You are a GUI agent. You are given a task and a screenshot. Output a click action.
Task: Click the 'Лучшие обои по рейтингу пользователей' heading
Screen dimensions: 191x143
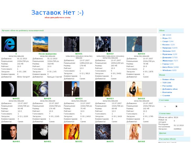coord(23,30)
